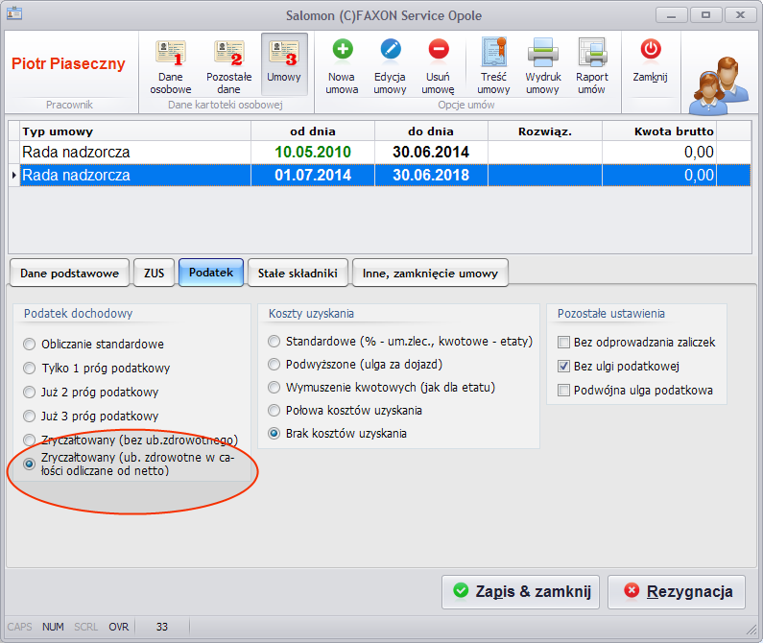The height and width of the screenshot is (643, 763).
Task: Enable Bez odprowadzania zaliczek checkbox
Action: [x=563, y=343]
